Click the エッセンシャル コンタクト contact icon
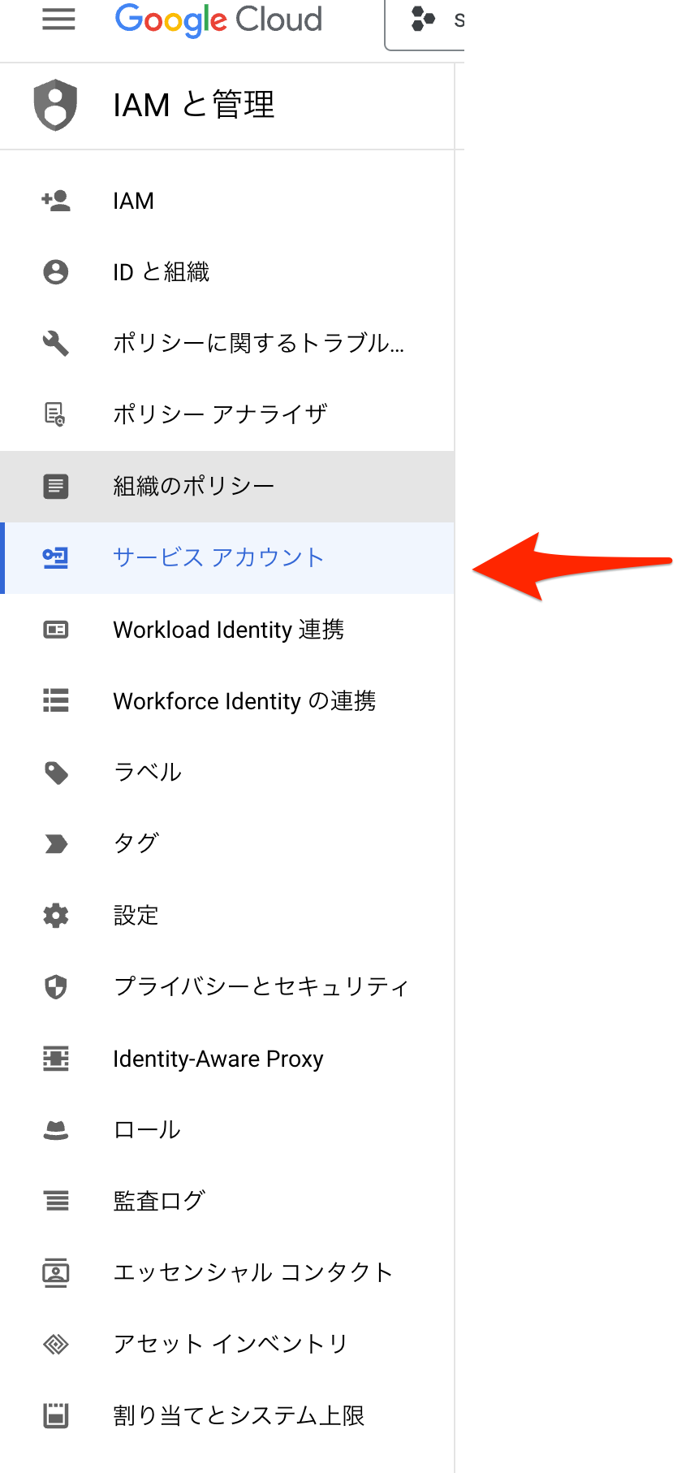 coord(56,1272)
